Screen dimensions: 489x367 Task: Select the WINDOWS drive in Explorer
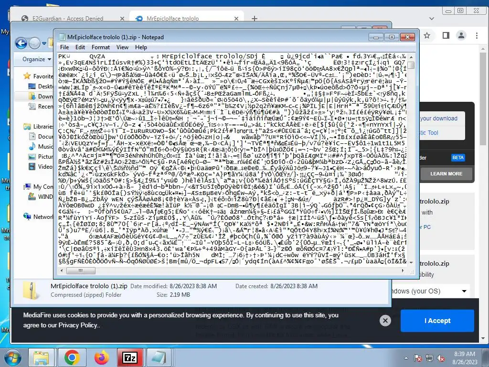(x=41, y=196)
